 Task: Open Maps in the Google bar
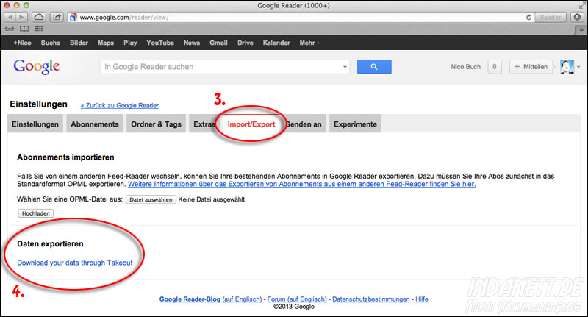tap(106, 43)
